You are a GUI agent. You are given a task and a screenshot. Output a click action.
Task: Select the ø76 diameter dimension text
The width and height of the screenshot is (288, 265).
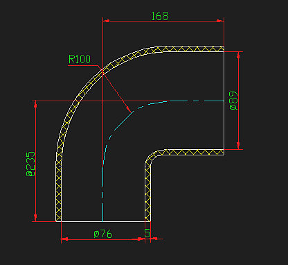pos(103,234)
